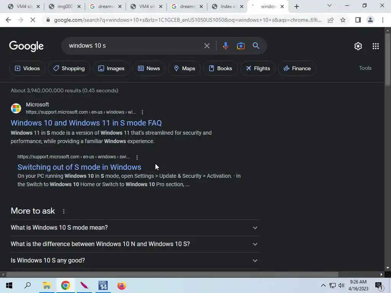
Task: Open the Chrome three-dot menu
Action: pyautogui.click(x=383, y=20)
